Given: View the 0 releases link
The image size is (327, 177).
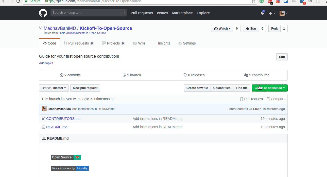Looking at the screenshot, I should pos(194,75).
